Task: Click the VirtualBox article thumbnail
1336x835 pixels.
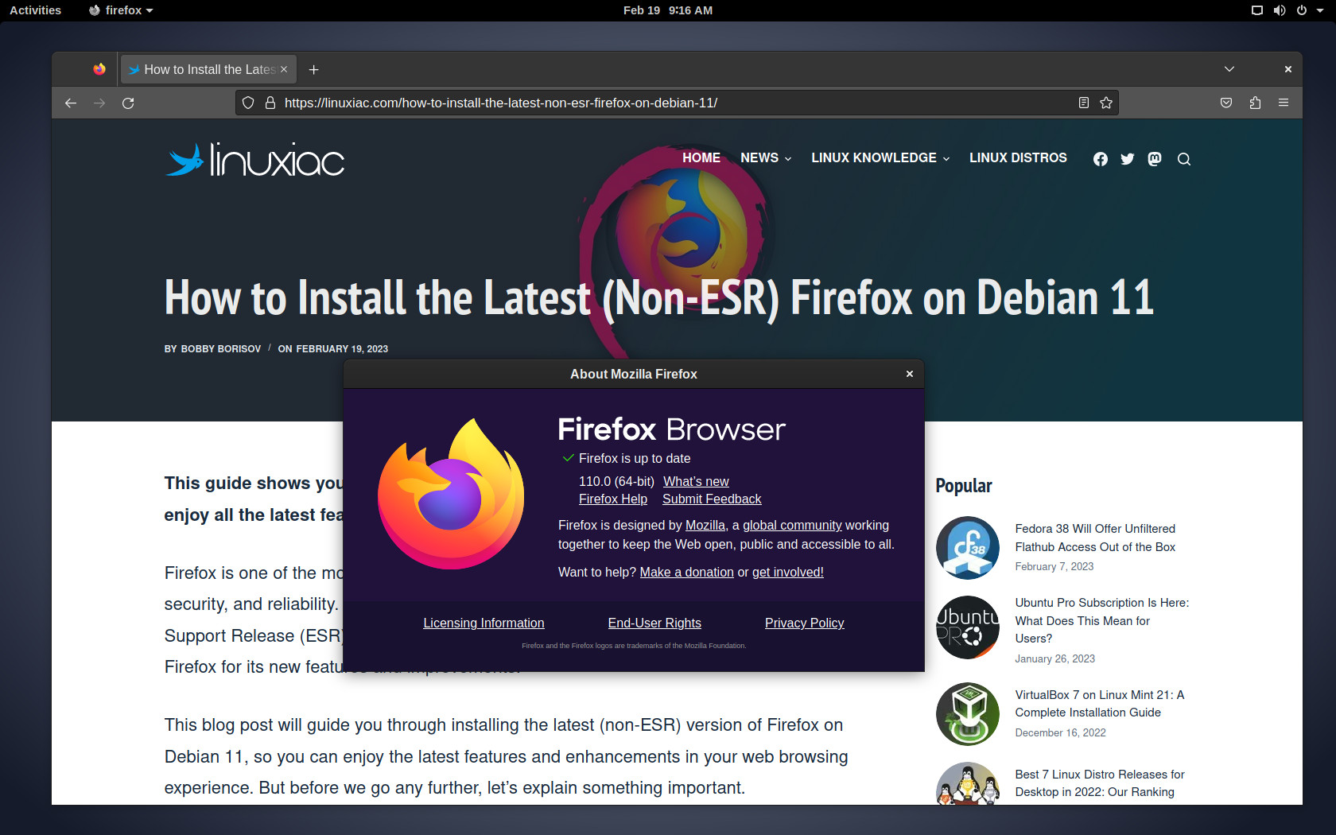Action: coord(968,714)
